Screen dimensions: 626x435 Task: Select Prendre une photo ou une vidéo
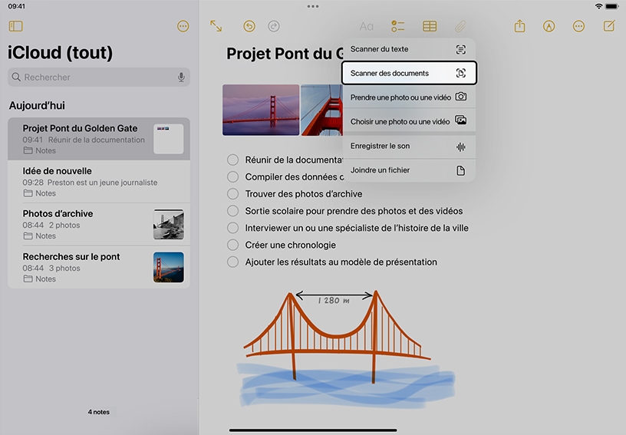[409, 97]
